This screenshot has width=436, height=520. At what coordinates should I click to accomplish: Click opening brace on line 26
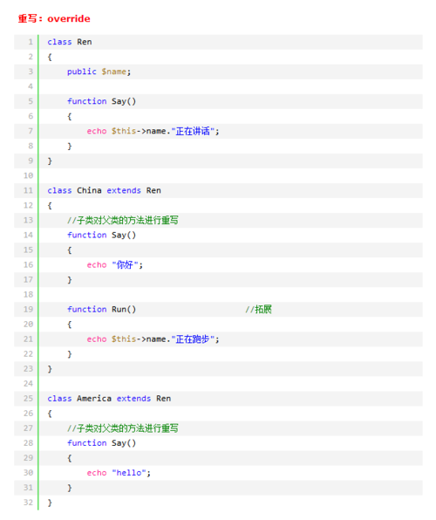(x=50, y=414)
